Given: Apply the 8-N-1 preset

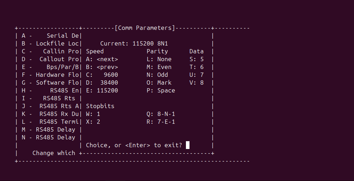Looking at the screenshot, I should point(161,114).
